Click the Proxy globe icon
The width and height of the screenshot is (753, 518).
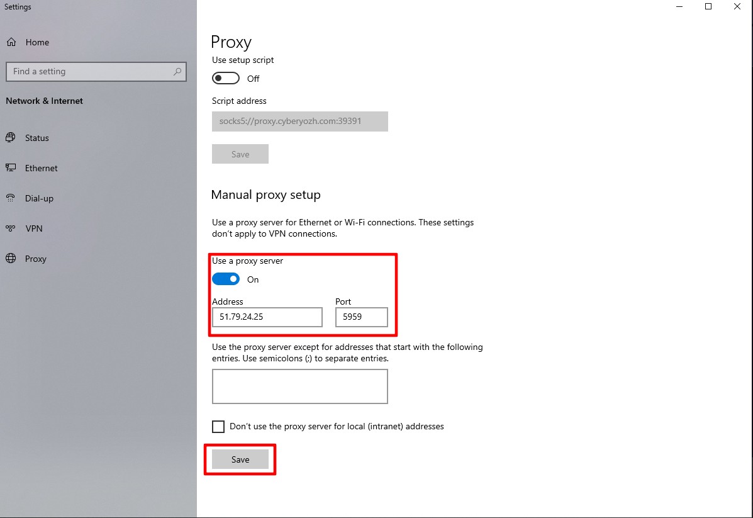coord(11,259)
